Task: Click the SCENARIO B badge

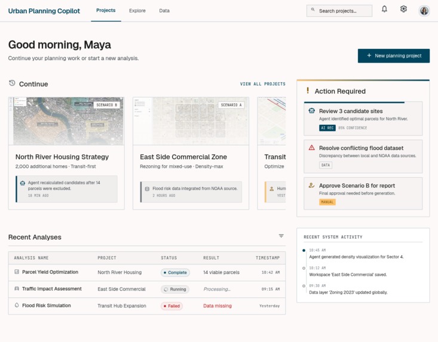Action: pyautogui.click(x=107, y=105)
